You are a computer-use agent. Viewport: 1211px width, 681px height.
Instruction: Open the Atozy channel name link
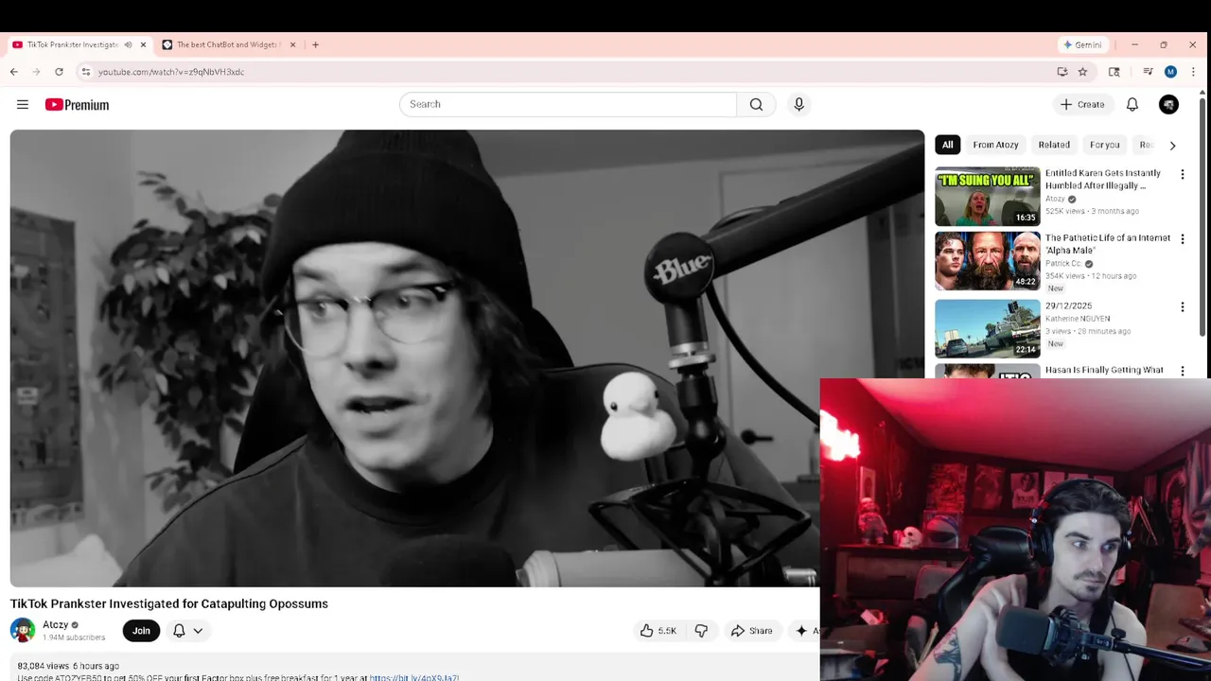55,625
